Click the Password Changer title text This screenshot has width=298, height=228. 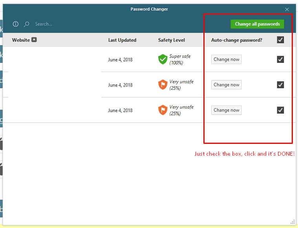click(x=149, y=9)
